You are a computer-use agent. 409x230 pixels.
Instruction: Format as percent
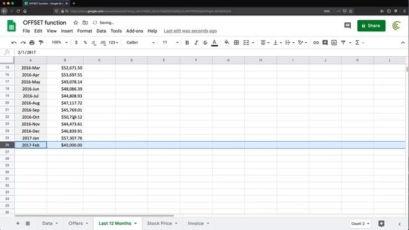[85, 43]
